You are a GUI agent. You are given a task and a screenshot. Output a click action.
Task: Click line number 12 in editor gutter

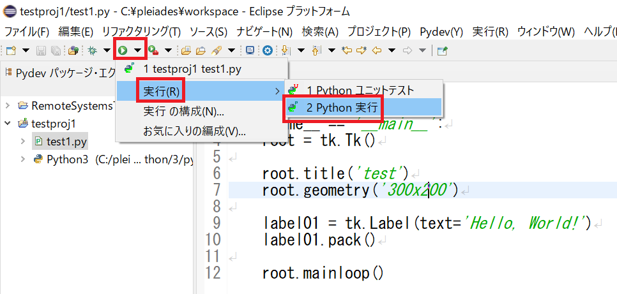213,273
